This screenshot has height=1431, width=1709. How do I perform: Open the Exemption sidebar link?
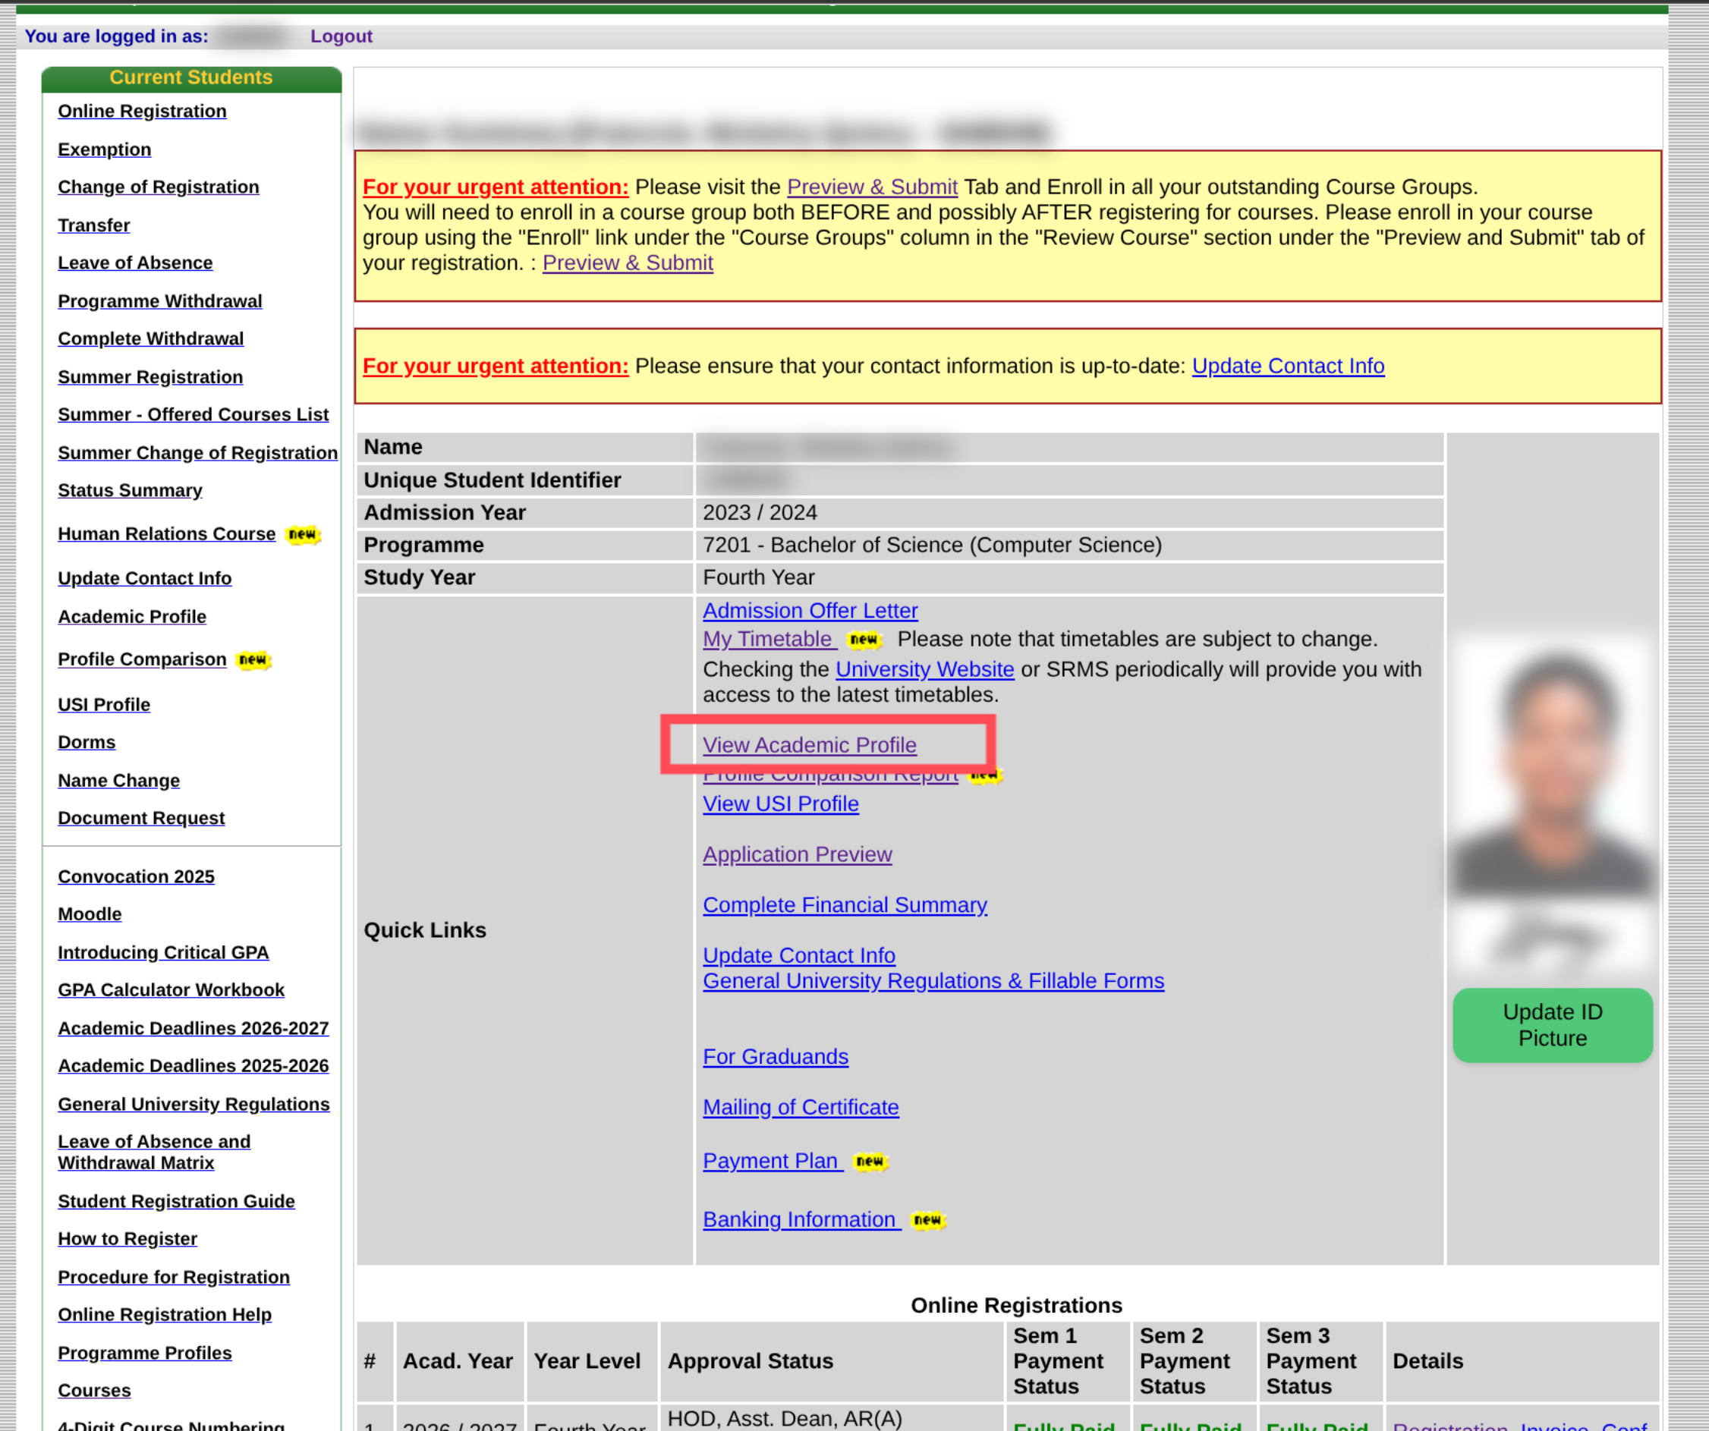(104, 149)
